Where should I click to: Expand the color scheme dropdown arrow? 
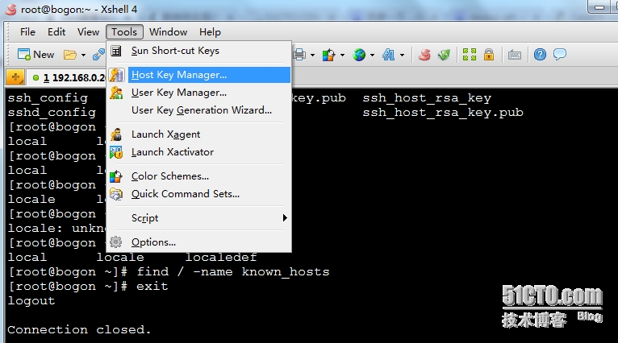[342, 55]
